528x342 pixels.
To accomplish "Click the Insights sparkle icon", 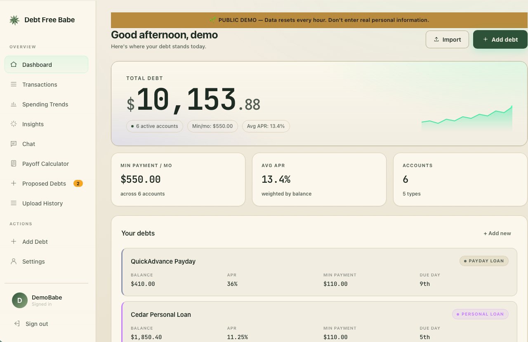I will coord(14,124).
